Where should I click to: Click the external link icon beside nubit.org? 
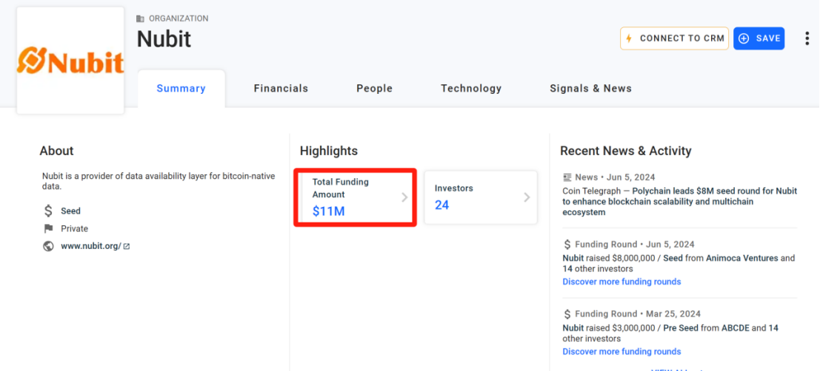[127, 246]
